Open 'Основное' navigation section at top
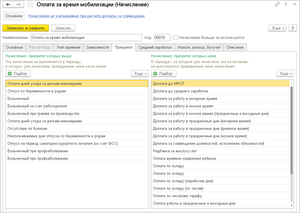 coord(14,16)
